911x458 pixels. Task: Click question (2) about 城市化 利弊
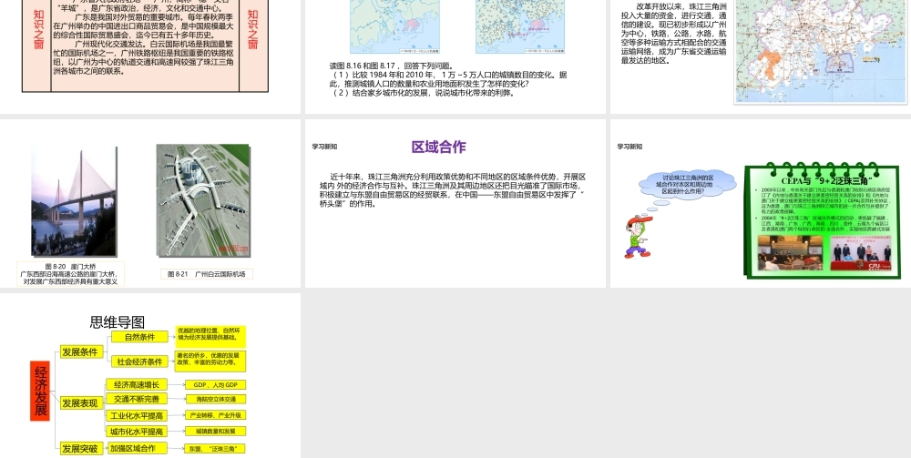(x=425, y=93)
